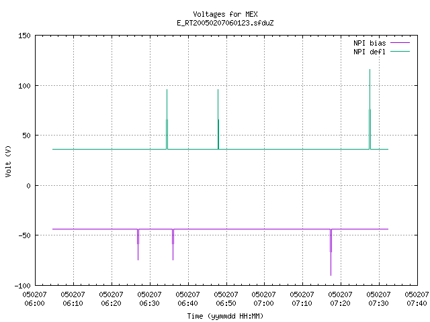Click the 'NPI bias' legend label
430x322 pixels.
pyautogui.click(x=370, y=43)
